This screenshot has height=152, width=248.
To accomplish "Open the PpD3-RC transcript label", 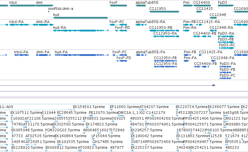I will point(227,45).
